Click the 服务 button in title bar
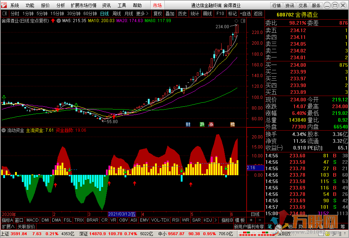The image size is (349, 238). [x=316, y=5]
